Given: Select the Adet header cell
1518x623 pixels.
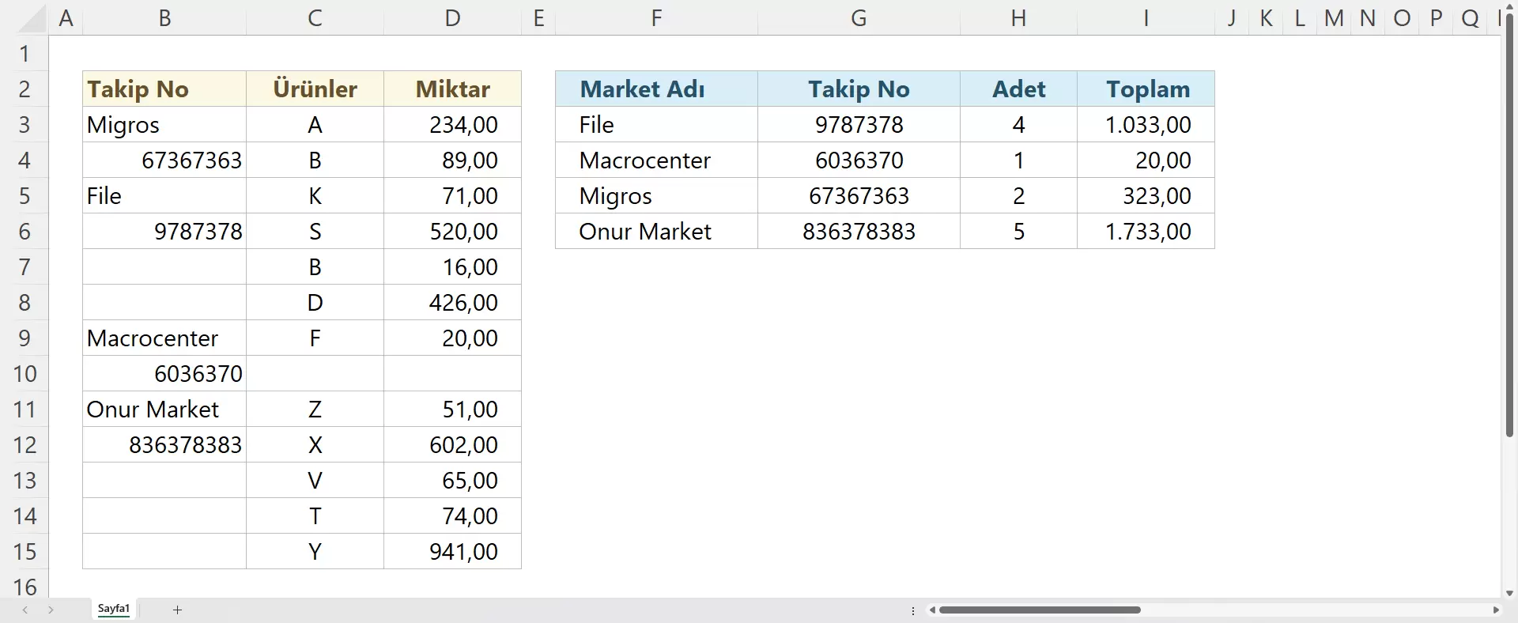Looking at the screenshot, I should tap(1018, 89).
